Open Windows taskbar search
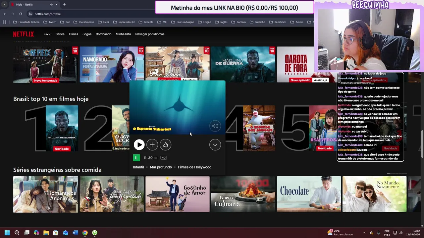Screen dimensions: 424x238 point(17,233)
